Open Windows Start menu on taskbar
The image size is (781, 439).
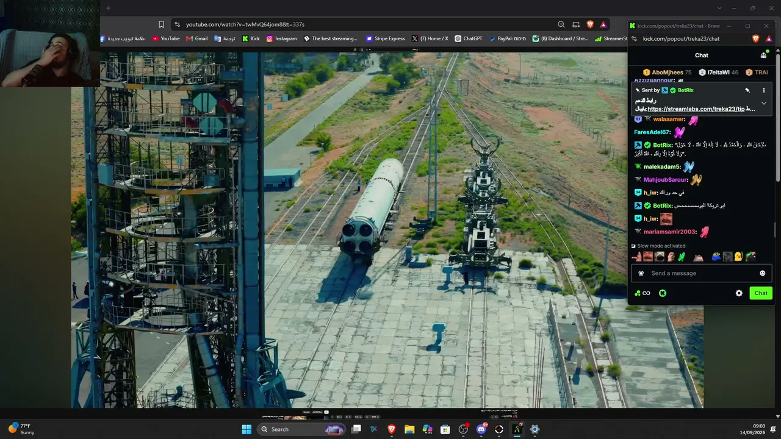click(x=247, y=429)
